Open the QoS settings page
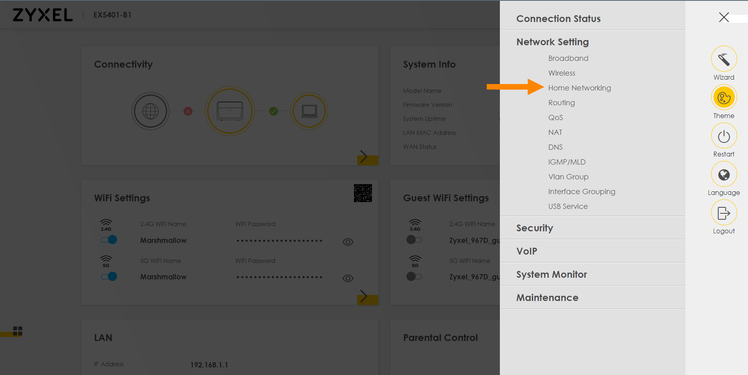Image resolution: width=748 pixels, height=375 pixels. tap(556, 117)
